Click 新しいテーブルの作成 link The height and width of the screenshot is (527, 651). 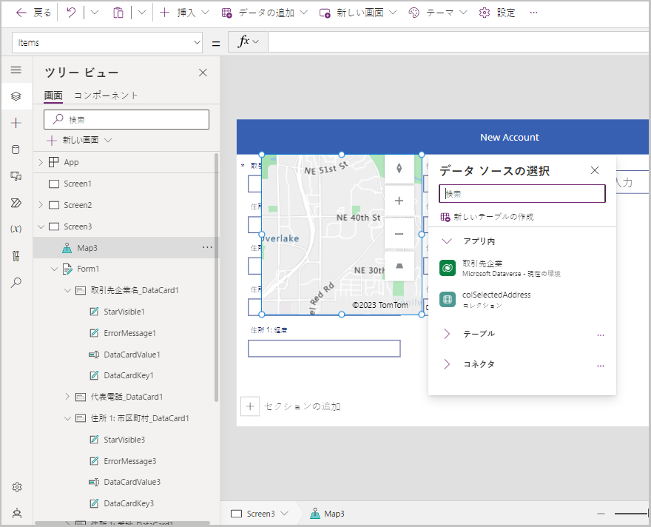(493, 217)
